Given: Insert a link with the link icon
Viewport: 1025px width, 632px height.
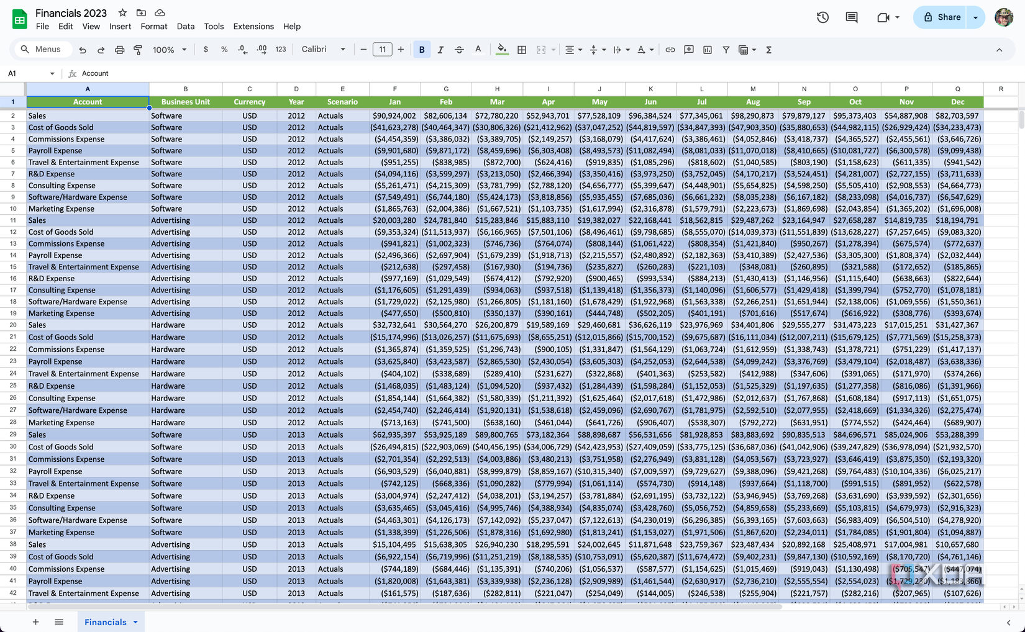Looking at the screenshot, I should point(670,50).
